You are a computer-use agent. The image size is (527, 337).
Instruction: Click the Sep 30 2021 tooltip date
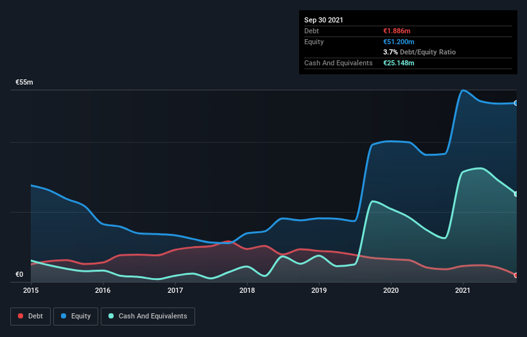click(324, 20)
